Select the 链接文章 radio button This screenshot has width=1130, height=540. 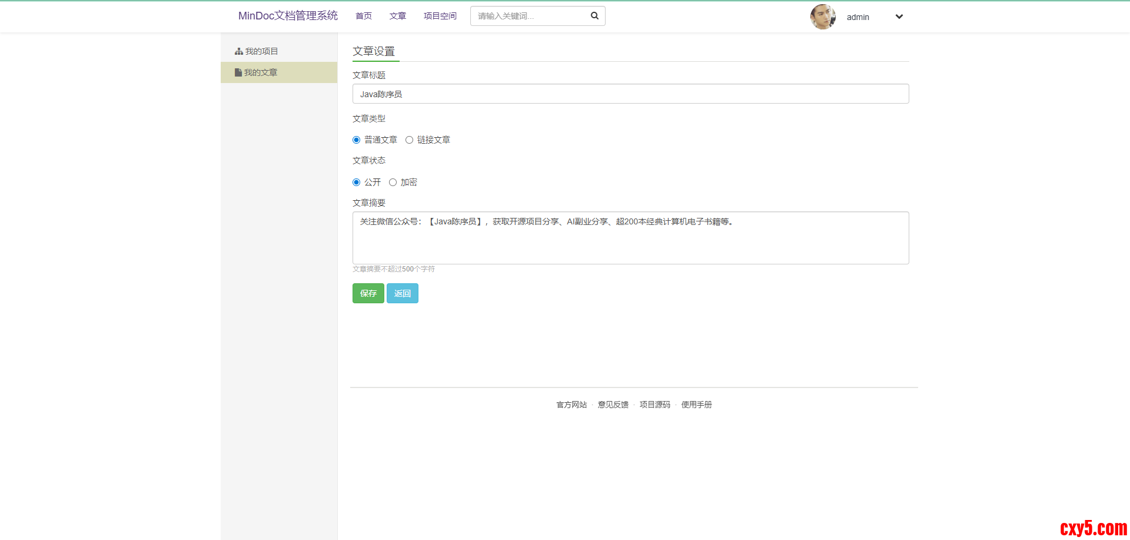[409, 140]
